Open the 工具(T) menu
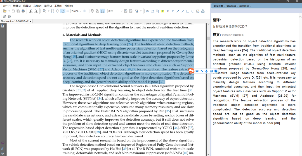This screenshot has height=156, width=302. click(x=58, y=6)
